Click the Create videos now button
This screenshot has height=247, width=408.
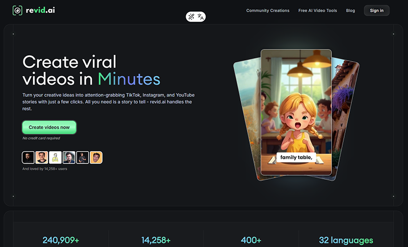(49, 127)
